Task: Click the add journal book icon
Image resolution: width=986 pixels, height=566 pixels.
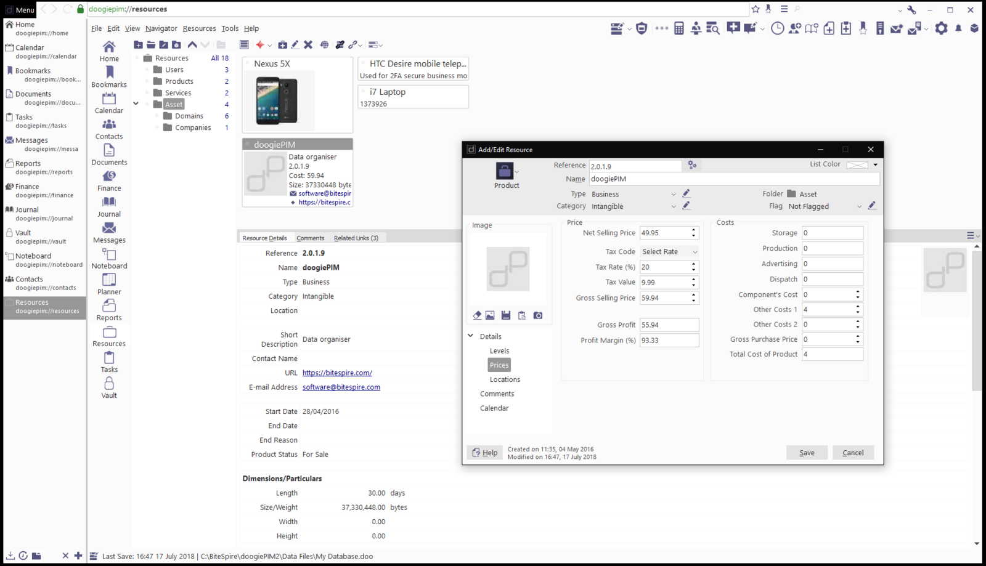Action: [812, 28]
